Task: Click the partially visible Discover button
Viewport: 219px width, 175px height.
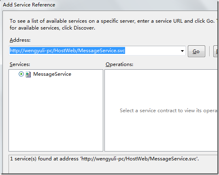Action: pos(215,51)
